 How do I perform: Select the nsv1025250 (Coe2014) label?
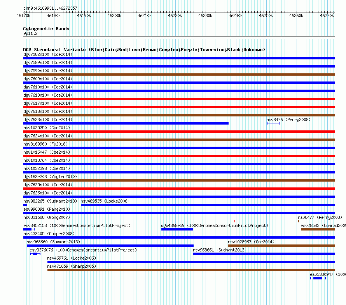coord(47,128)
